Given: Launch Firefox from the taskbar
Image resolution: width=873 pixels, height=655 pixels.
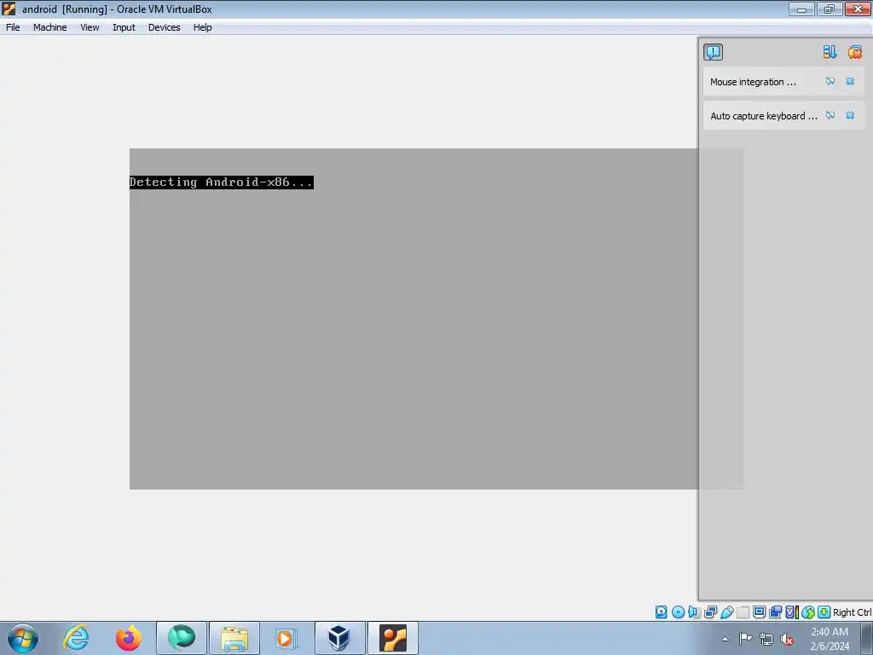Looking at the screenshot, I should click(x=128, y=638).
